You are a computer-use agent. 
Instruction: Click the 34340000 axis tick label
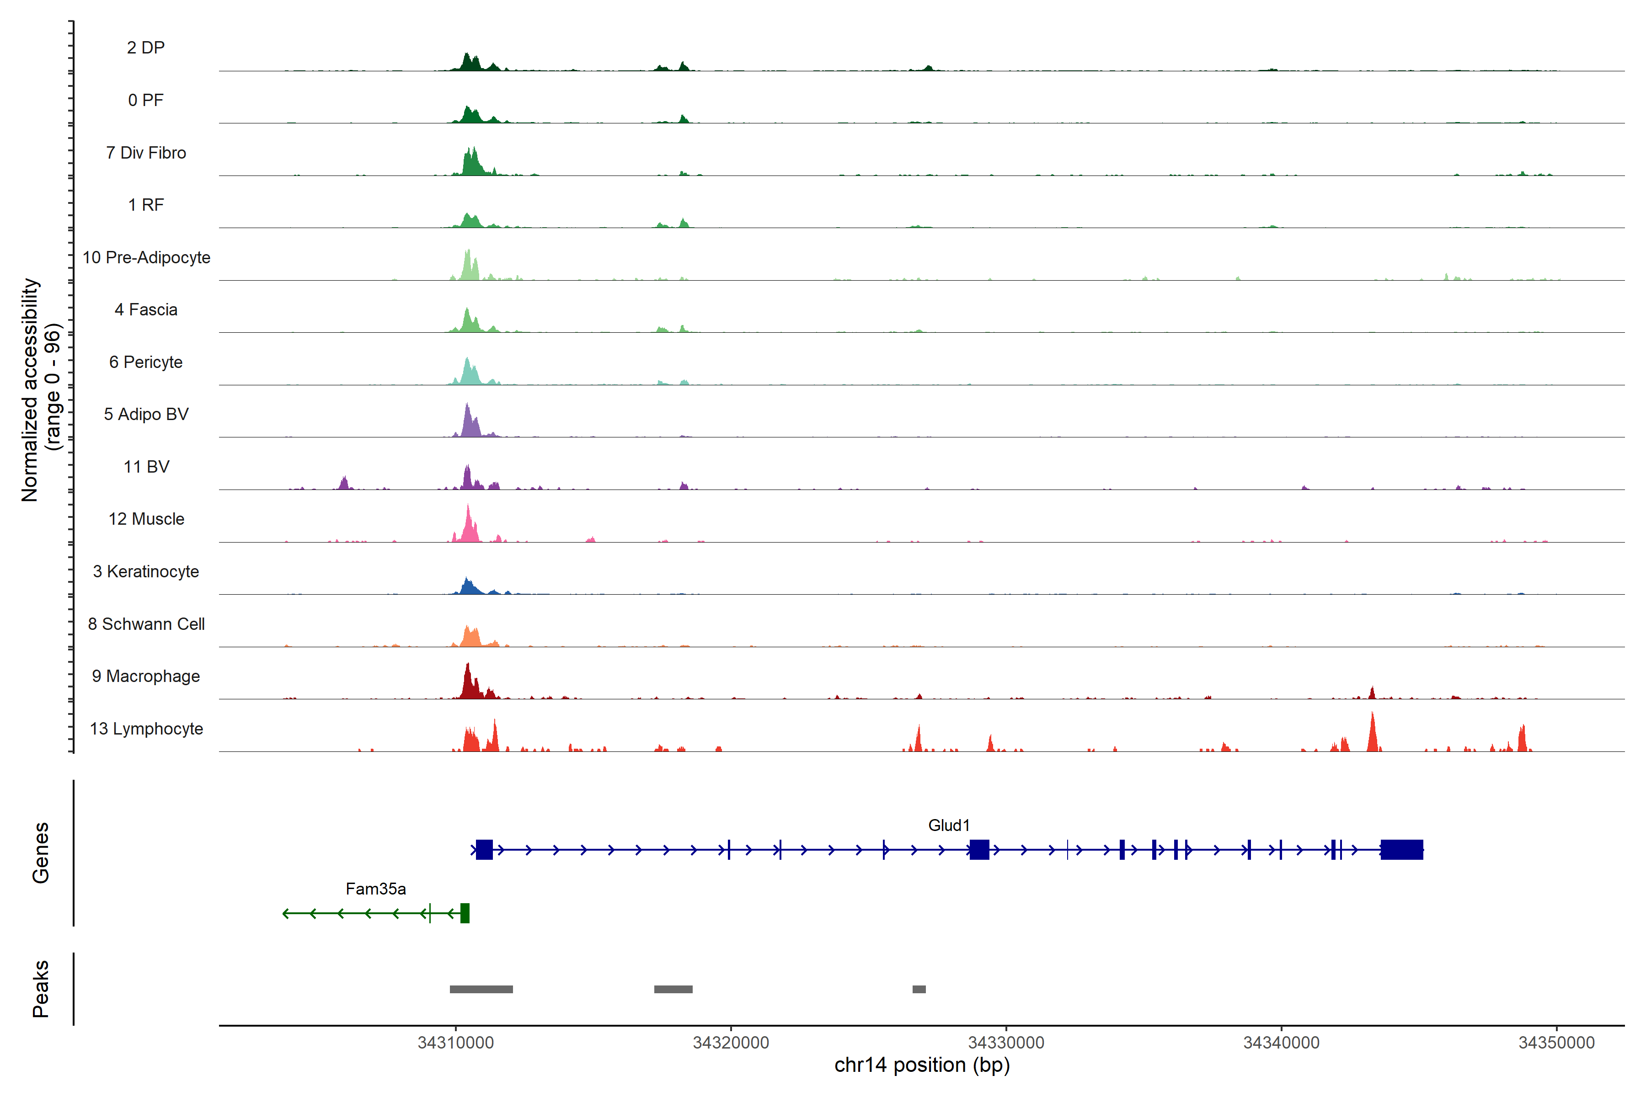click(1281, 1043)
